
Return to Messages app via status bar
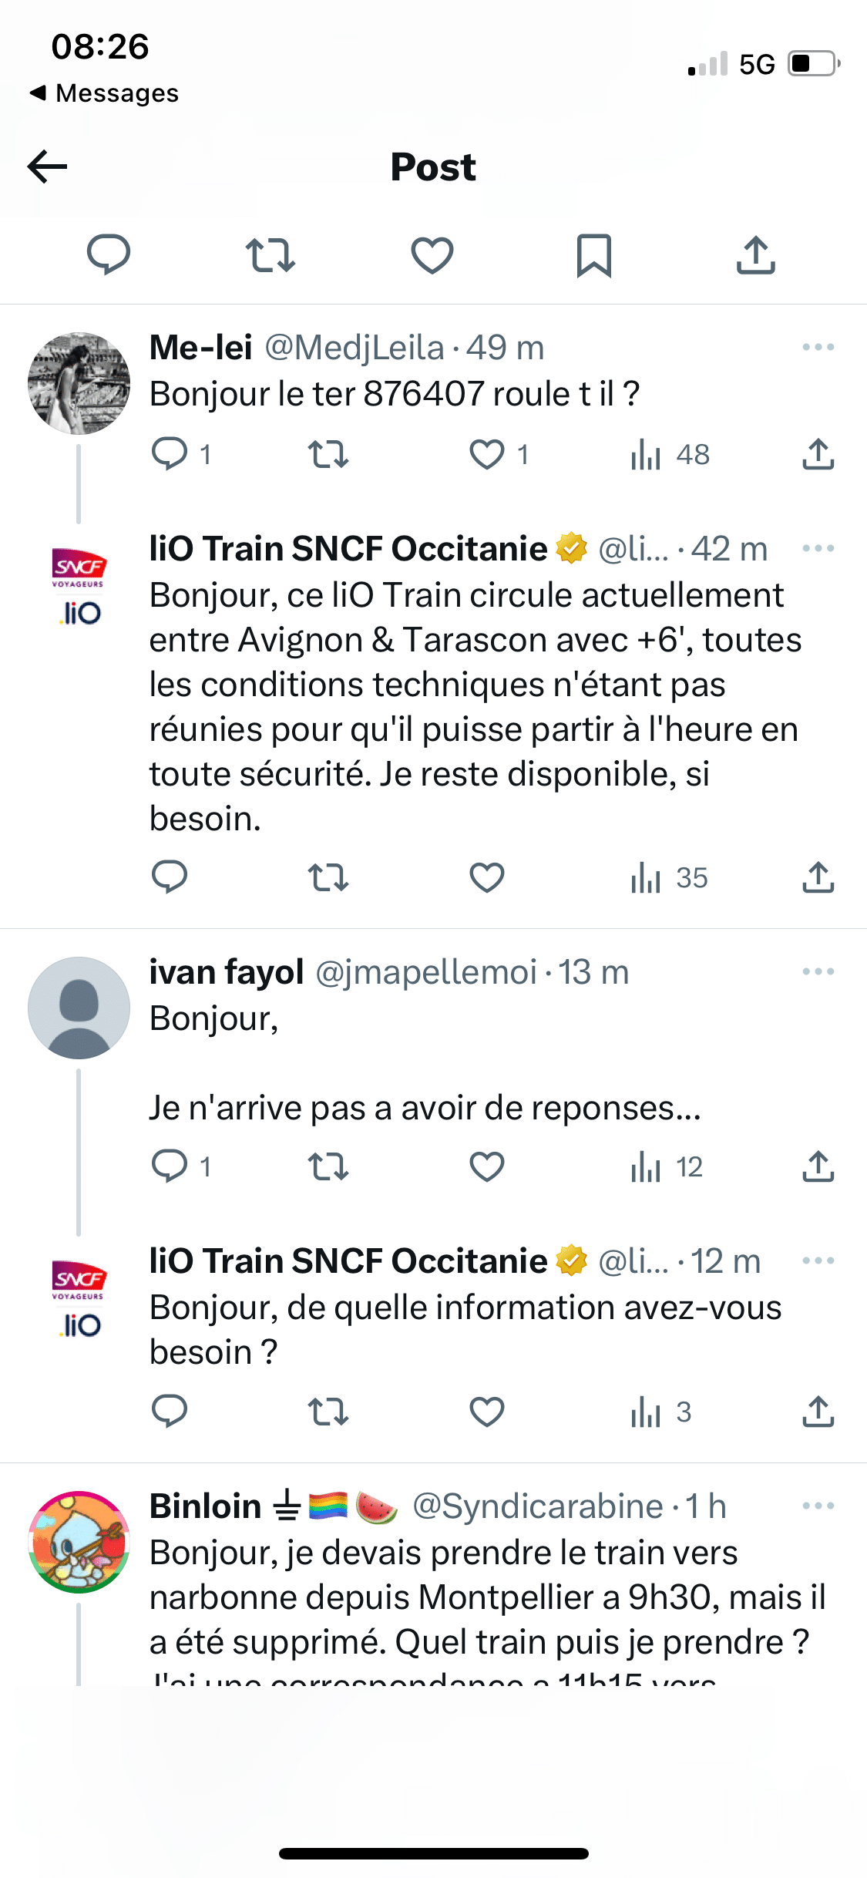(x=104, y=93)
